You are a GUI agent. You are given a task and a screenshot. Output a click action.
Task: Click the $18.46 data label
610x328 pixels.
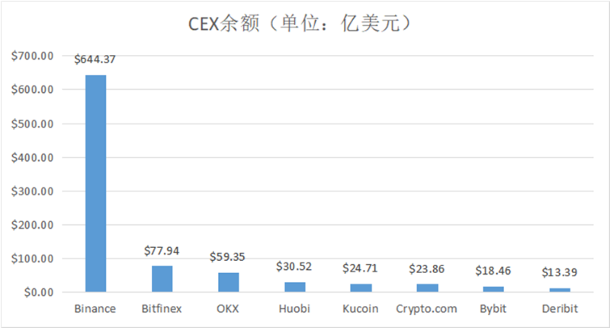(493, 271)
